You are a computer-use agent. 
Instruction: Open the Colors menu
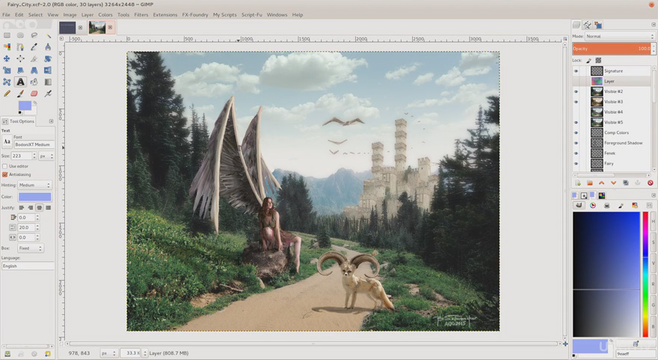[x=105, y=15]
